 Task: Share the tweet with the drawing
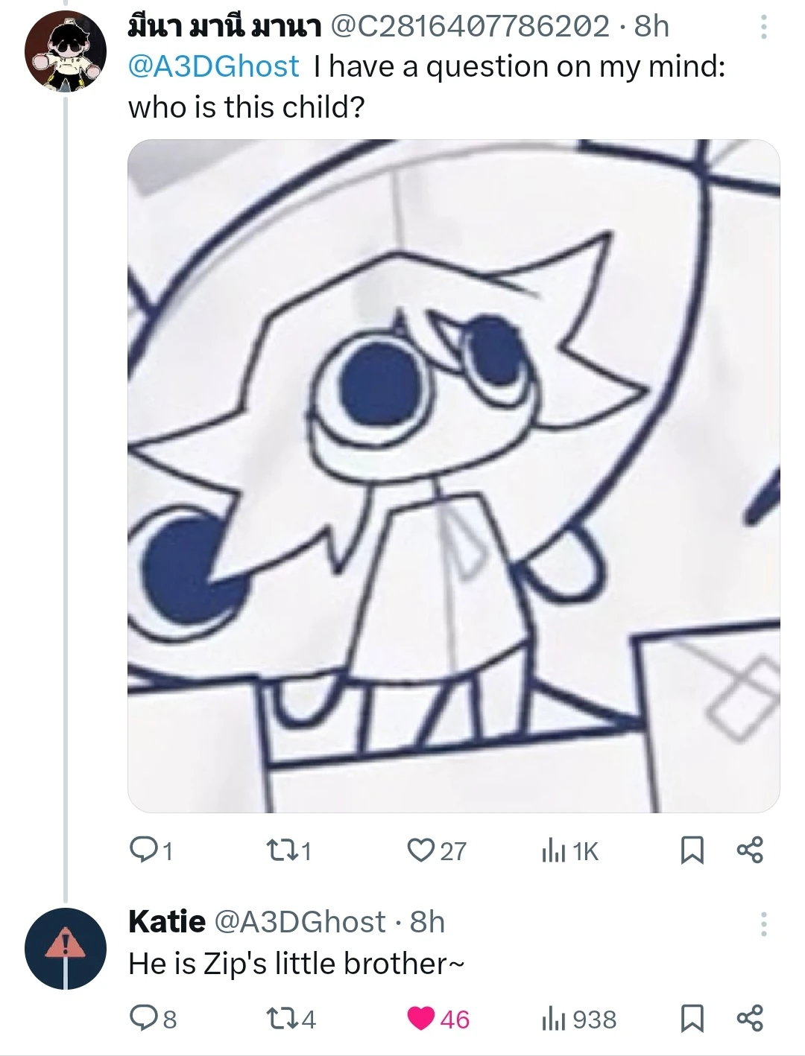click(x=750, y=850)
